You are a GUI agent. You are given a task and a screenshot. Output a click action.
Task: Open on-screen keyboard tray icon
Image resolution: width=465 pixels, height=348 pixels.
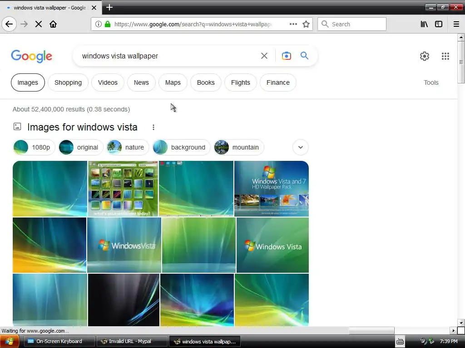(x=400, y=342)
